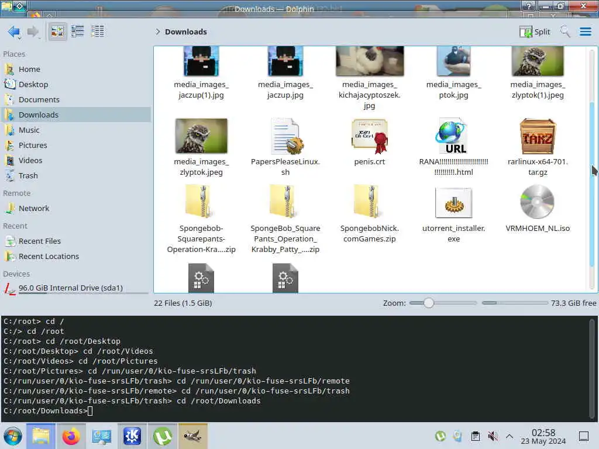
Task: Open the clipboard tray icon
Action: pos(475,436)
